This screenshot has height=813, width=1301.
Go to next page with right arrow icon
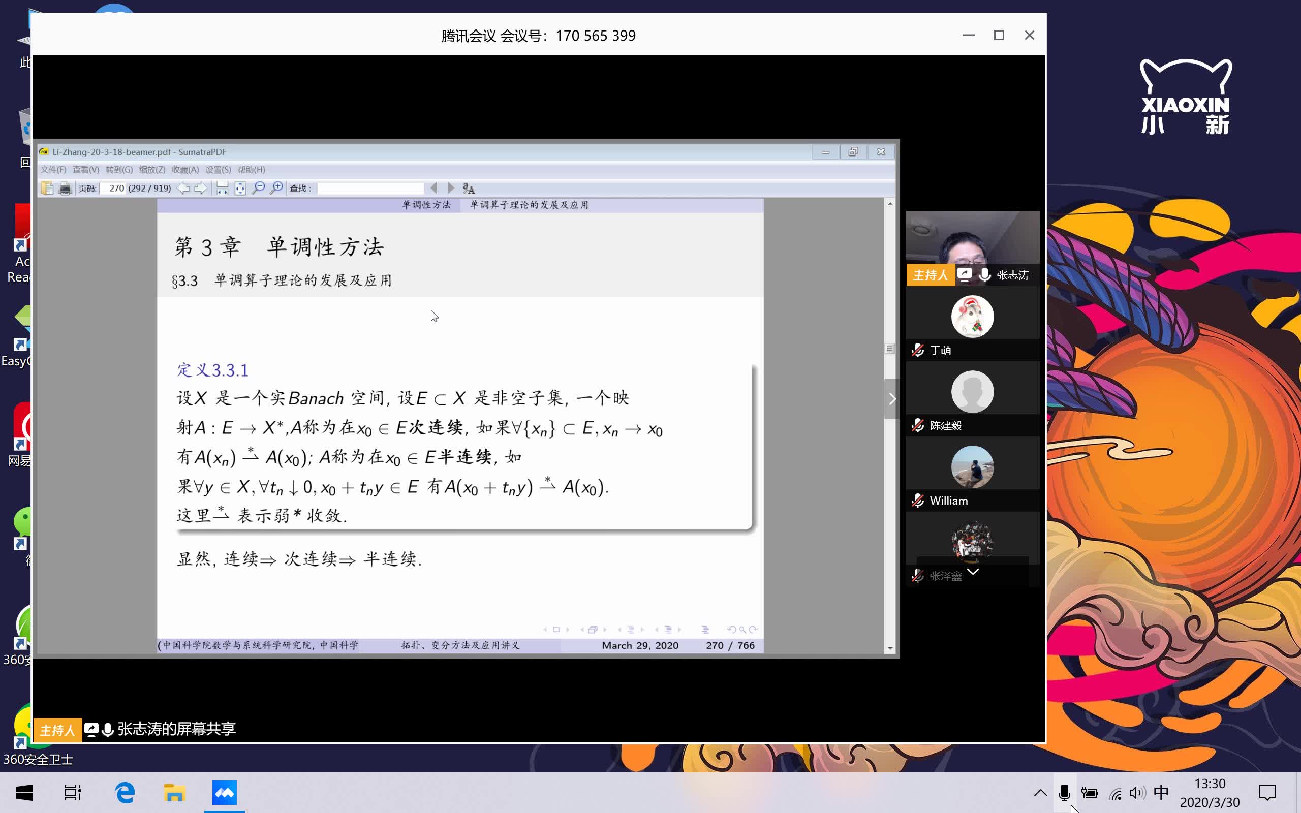tap(201, 188)
